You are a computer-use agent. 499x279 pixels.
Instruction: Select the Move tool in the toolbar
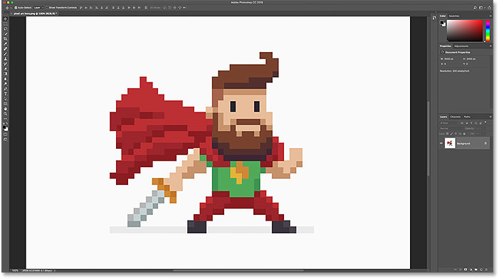pyautogui.click(x=6, y=19)
